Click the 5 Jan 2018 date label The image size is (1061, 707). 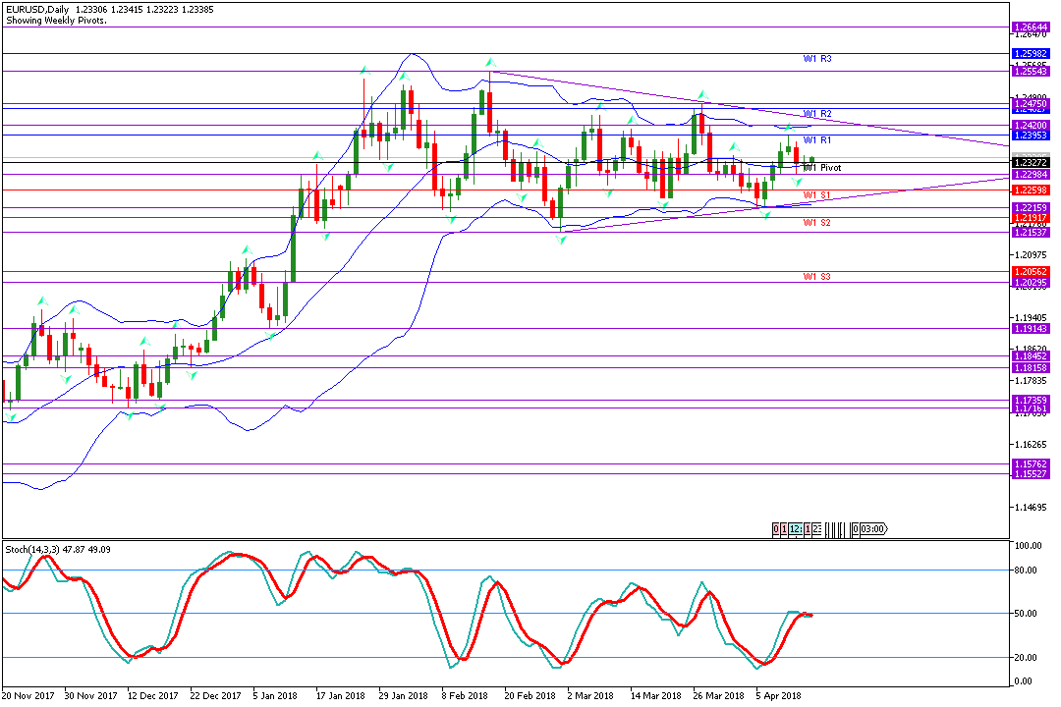tap(275, 695)
